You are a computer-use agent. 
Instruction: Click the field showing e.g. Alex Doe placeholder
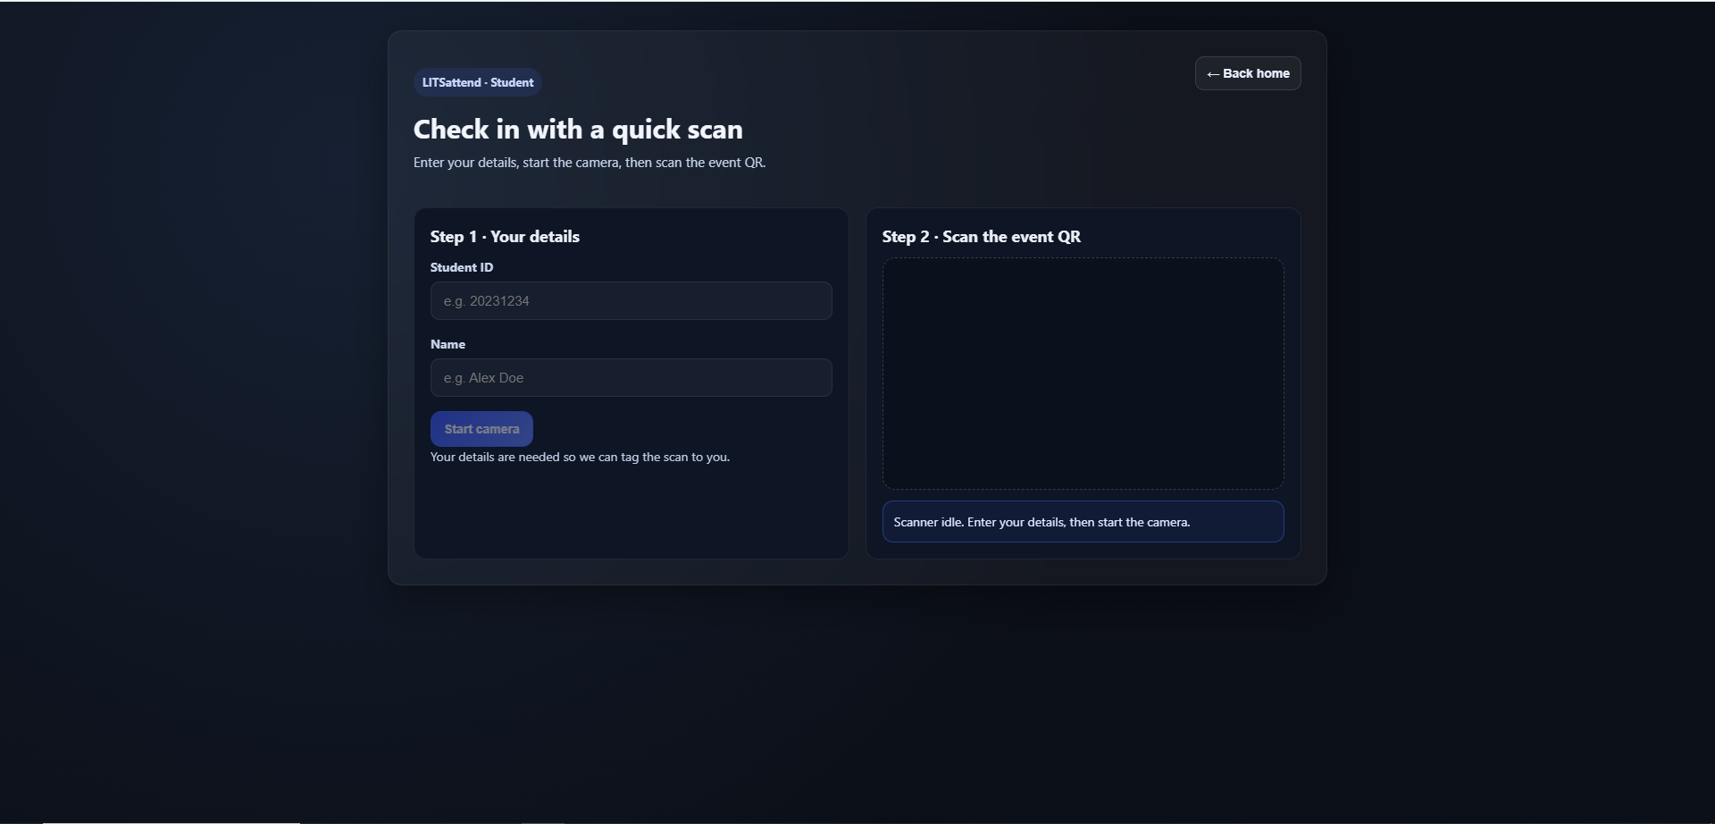pyautogui.click(x=631, y=377)
